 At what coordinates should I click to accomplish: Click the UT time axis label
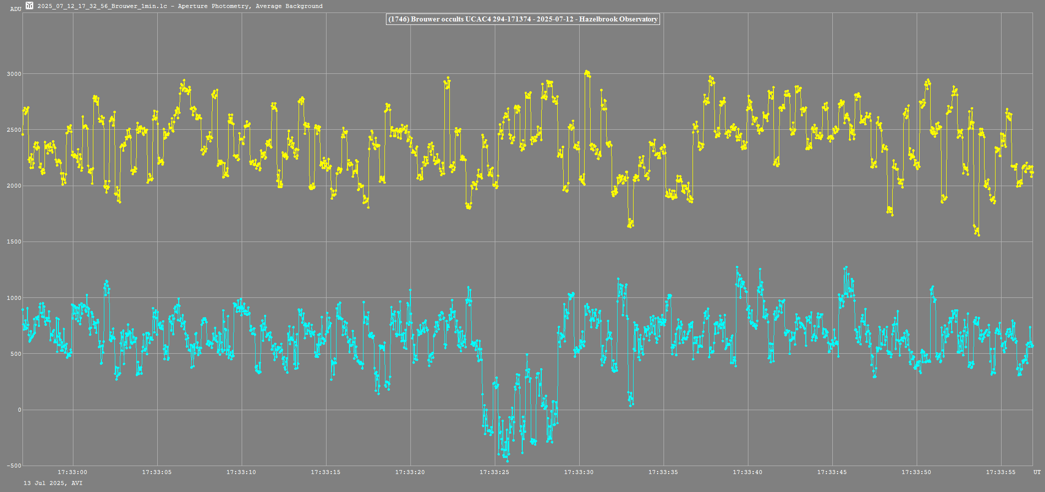(x=1037, y=472)
